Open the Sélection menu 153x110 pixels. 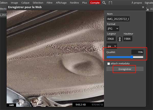[x=38, y=3]
